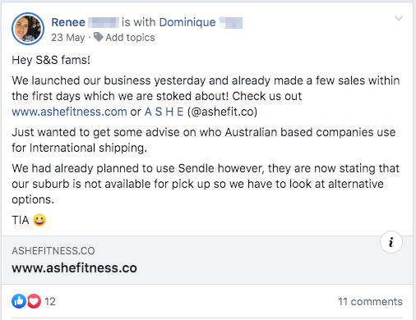Open the 23 May post timestamp
This screenshot has height=320, width=416.
click(68, 38)
